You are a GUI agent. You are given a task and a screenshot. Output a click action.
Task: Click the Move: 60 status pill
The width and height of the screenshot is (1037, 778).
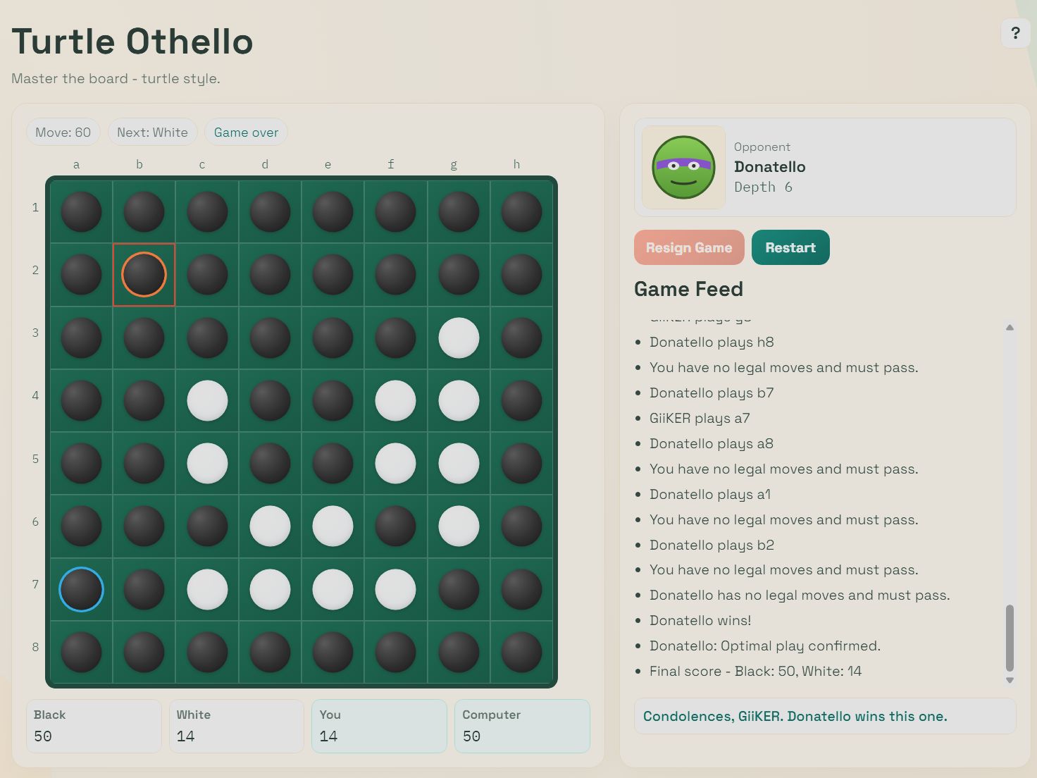tap(63, 132)
